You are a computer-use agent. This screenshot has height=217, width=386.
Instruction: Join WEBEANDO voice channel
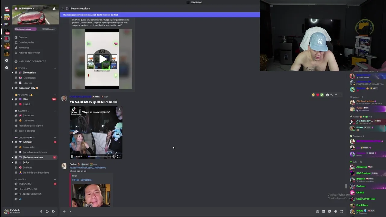point(35,184)
